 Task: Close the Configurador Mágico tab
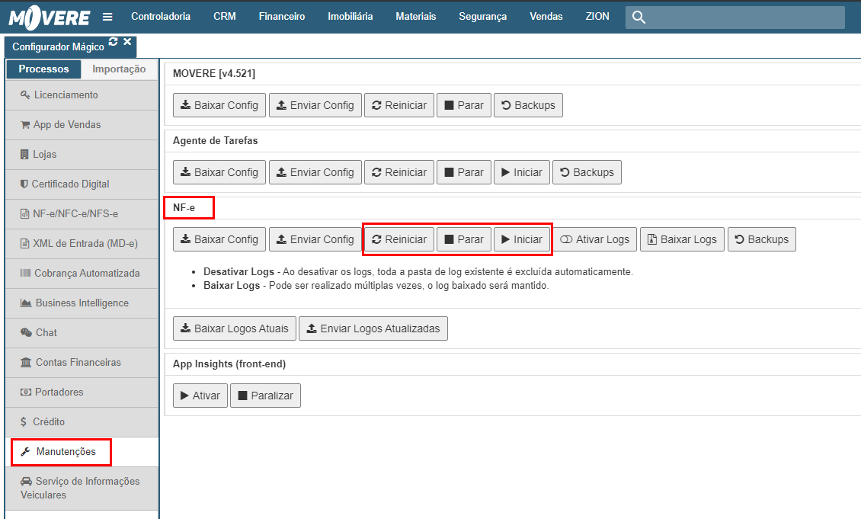[x=127, y=41]
